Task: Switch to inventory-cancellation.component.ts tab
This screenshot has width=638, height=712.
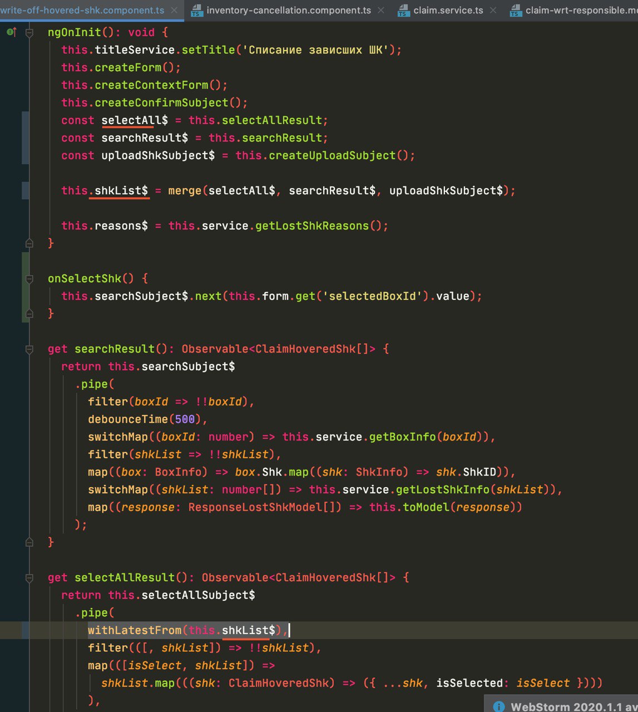Action: click(x=288, y=10)
